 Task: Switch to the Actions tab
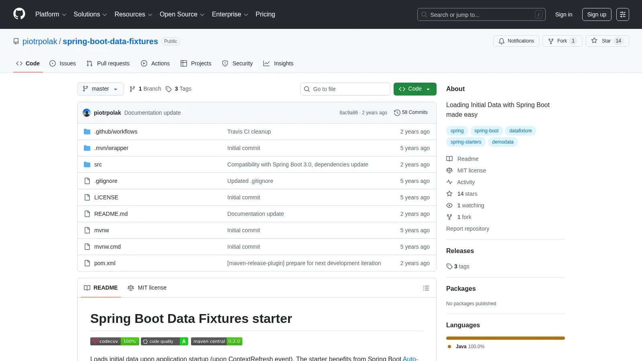coord(155,63)
